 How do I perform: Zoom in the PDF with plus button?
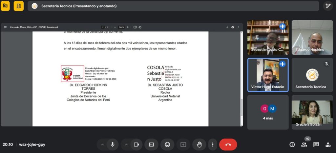click(x=128, y=27)
